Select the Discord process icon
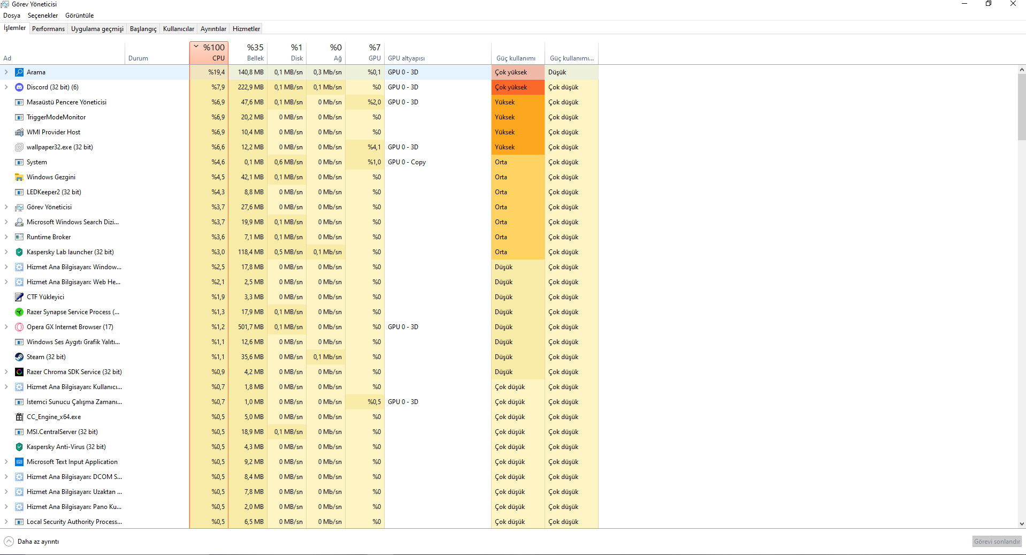This screenshot has width=1026, height=555. click(x=19, y=87)
